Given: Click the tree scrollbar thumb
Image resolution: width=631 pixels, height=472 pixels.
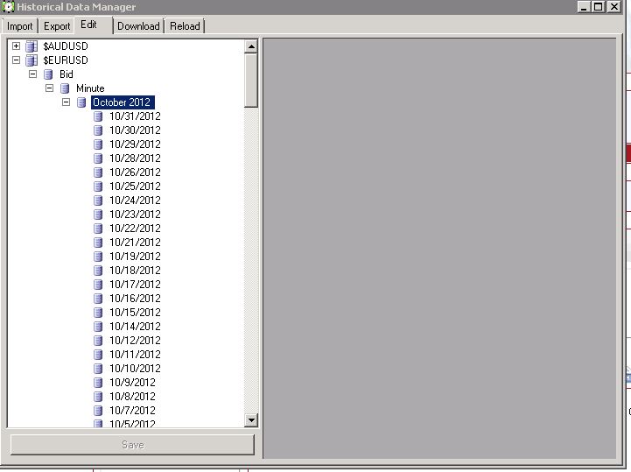Looking at the screenshot, I should [251, 81].
